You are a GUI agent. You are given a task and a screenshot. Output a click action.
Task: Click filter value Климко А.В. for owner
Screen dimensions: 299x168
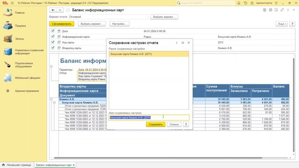[x=225, y=48]
